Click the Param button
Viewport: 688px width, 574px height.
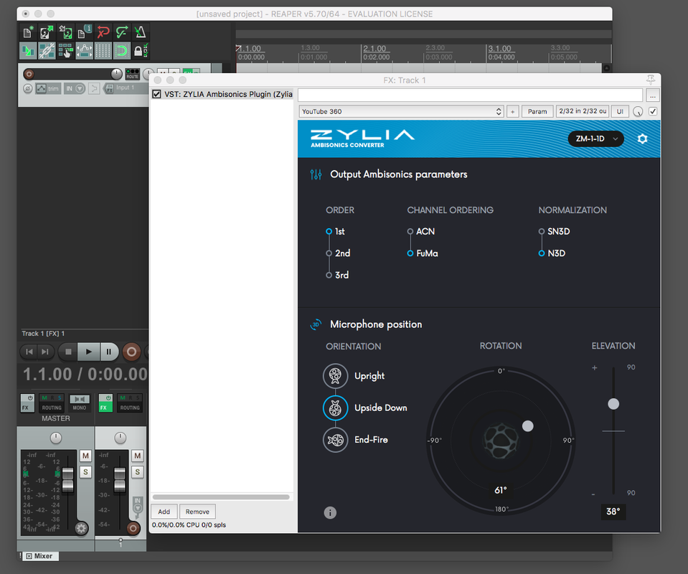[x=537, y=111]
